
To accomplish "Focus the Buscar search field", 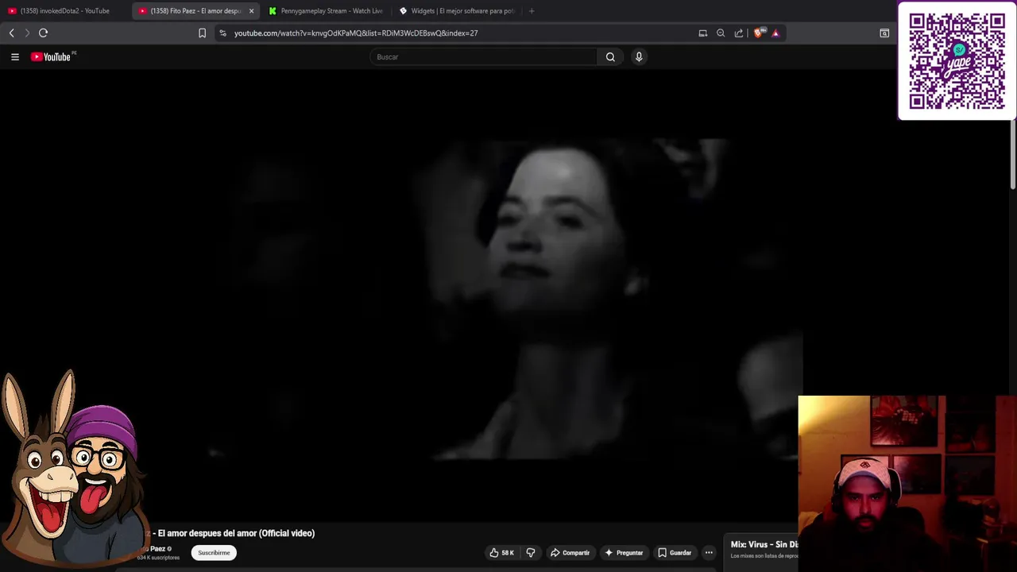I will coord(483,56).
